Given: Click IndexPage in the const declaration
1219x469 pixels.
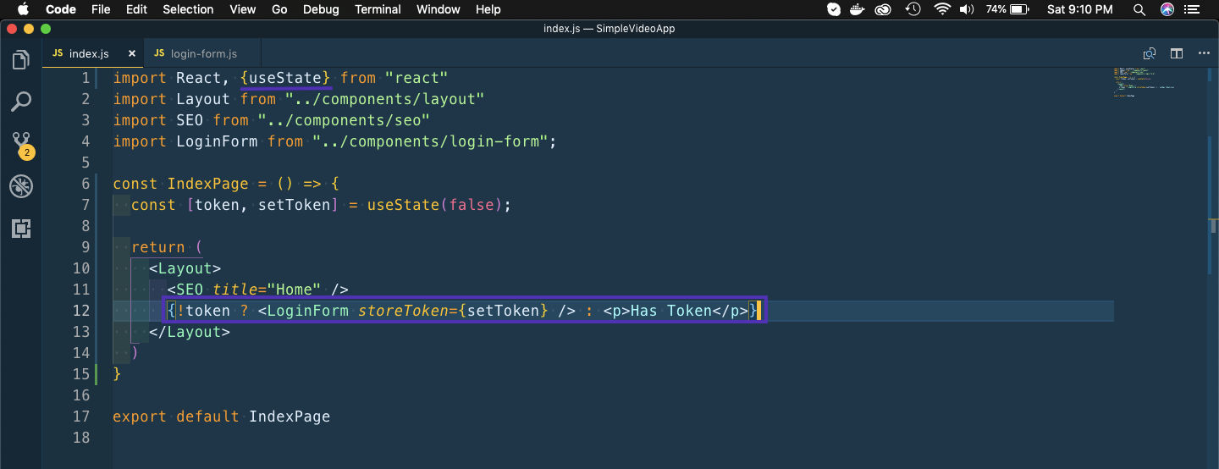Looking at the screenshot, I should (x=208, y=184).
